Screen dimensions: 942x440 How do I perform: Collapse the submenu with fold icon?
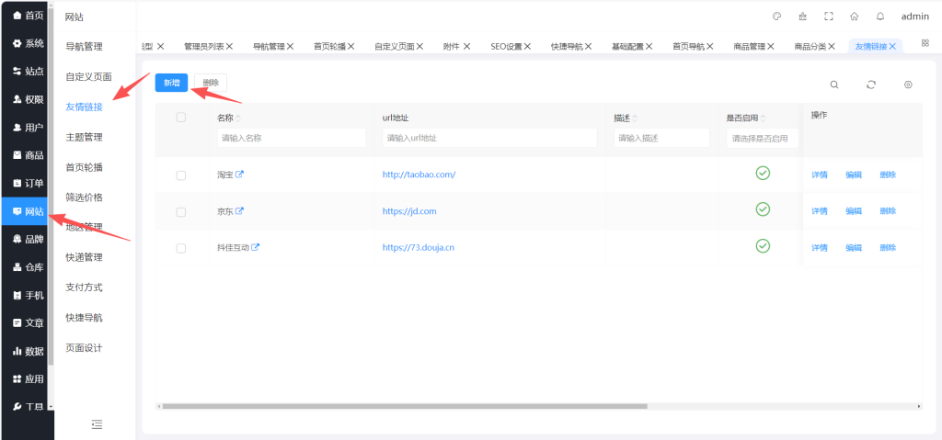pyautogui.click(x=97, y=424)
